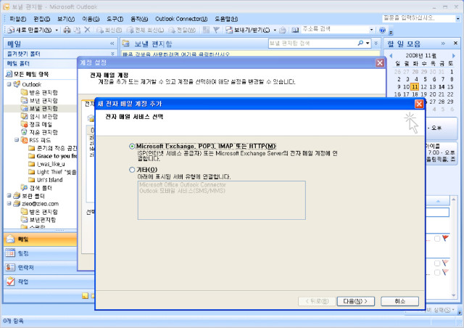Switch to 메일 navigation button
The height and width of the screenshot is (328, 464).
coord(41,239)
